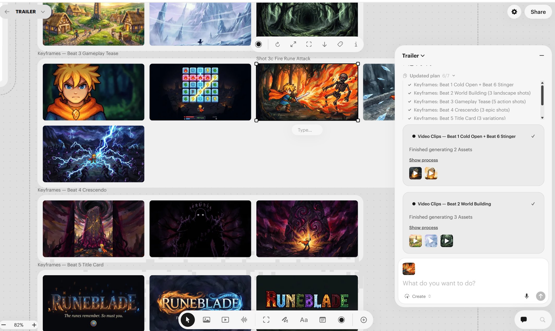
Task: Open the settings gear
Action: coord(514,12)
